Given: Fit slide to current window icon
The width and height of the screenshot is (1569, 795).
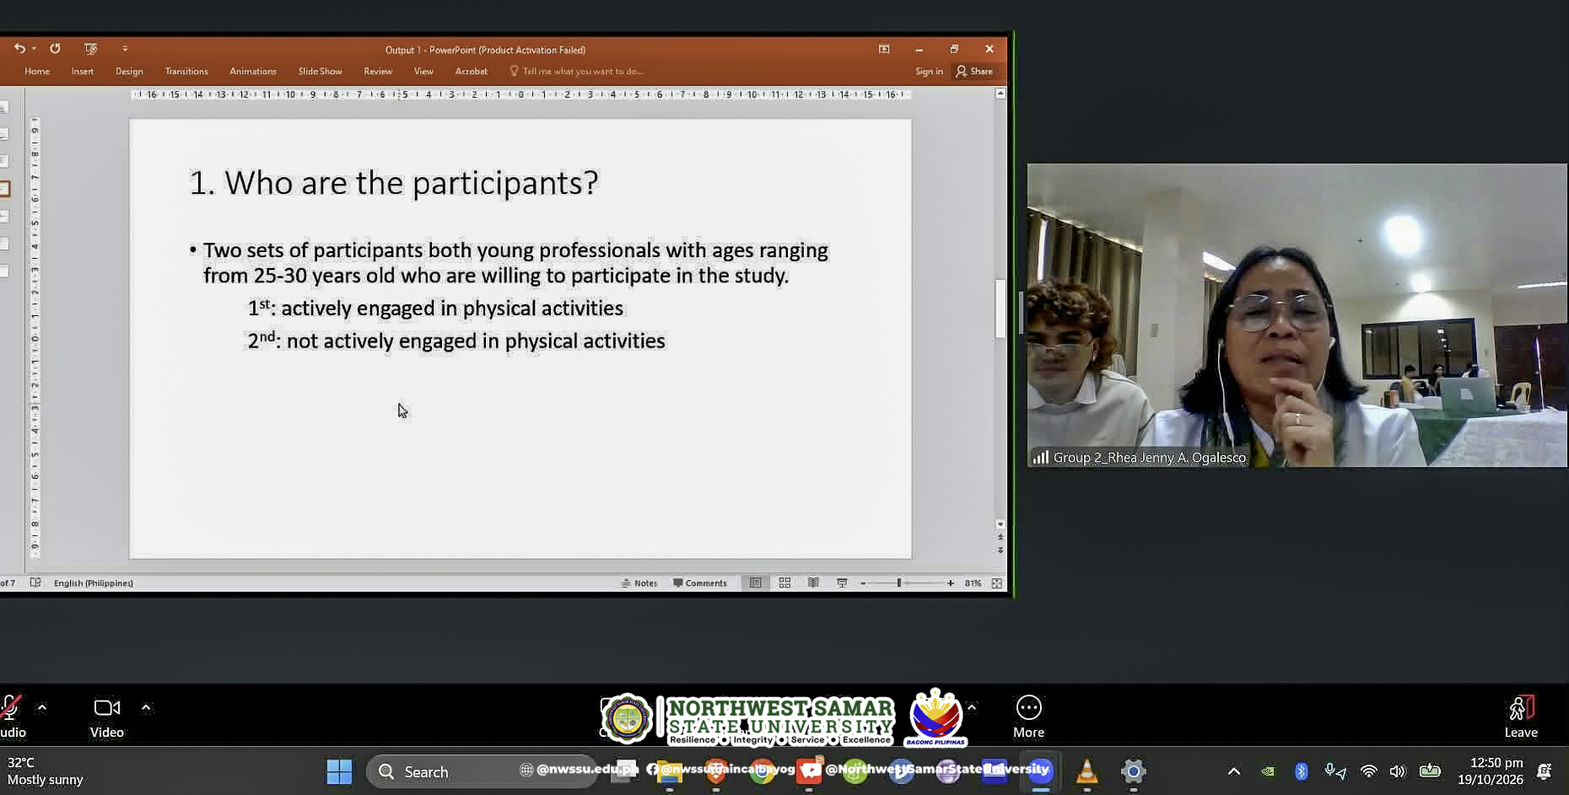Looking at the screenshot, I should 997,583.
